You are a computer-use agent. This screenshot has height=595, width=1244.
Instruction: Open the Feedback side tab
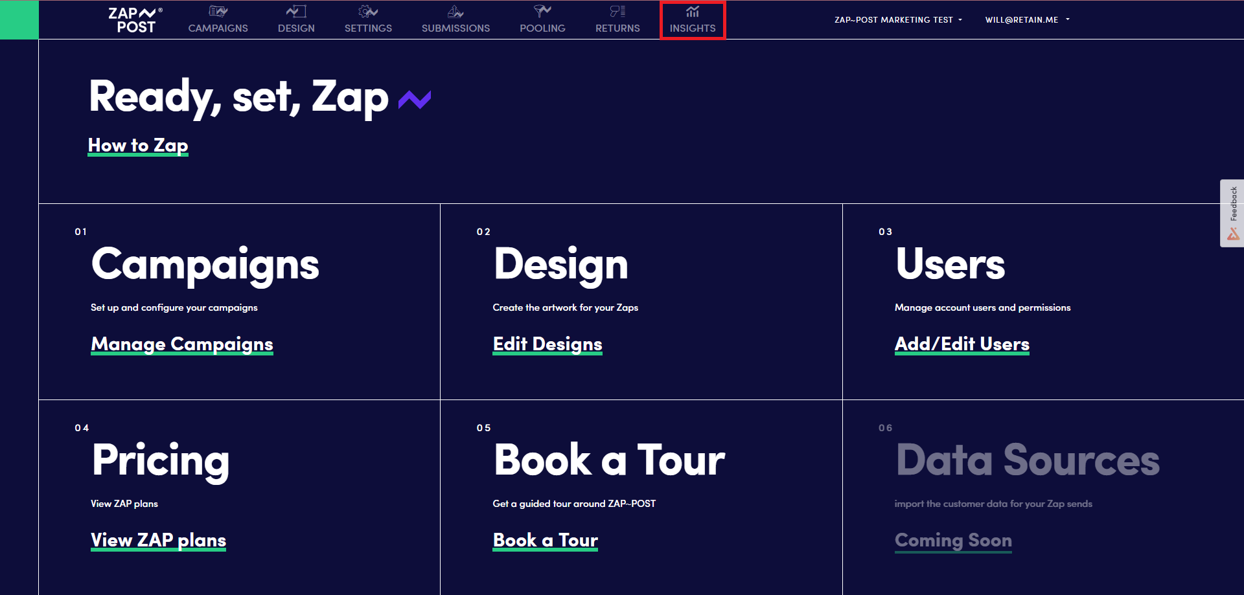pyautogui.click(x=1232, y=213)
